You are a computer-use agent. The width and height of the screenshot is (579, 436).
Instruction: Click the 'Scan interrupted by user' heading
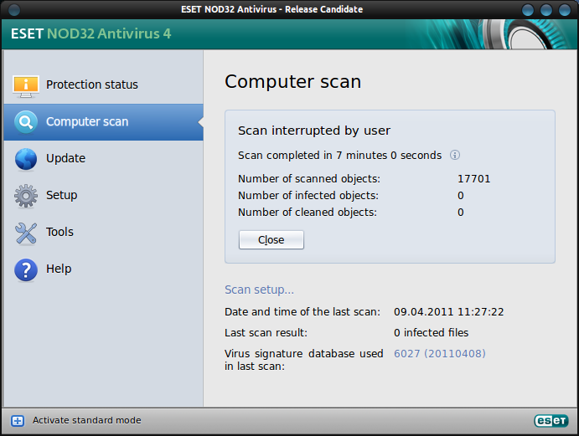click(x=314, y=131)
